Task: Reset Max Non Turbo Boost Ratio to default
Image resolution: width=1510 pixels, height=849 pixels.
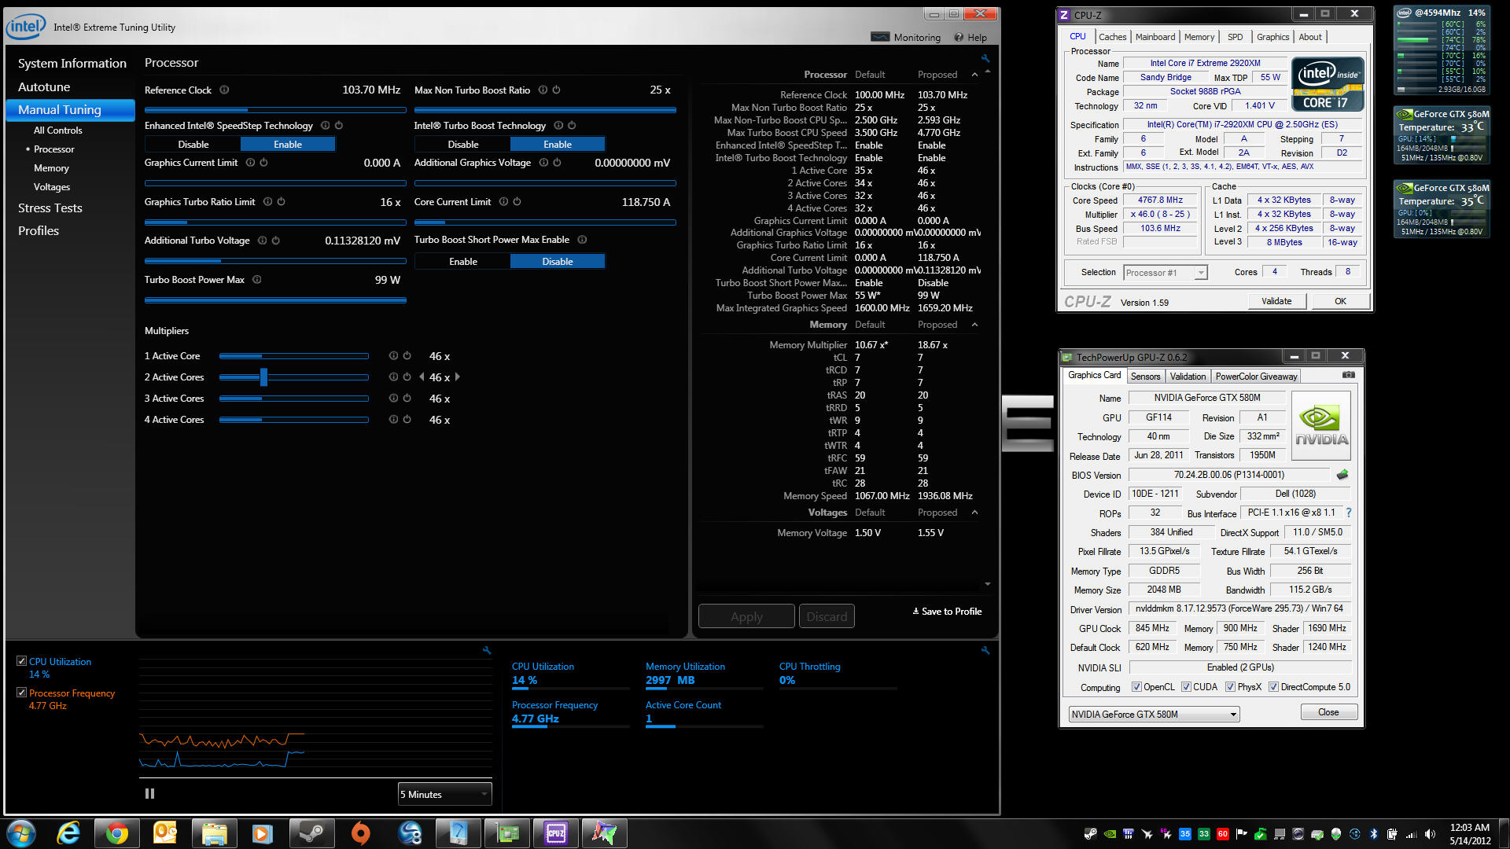Action: point(556,90)
